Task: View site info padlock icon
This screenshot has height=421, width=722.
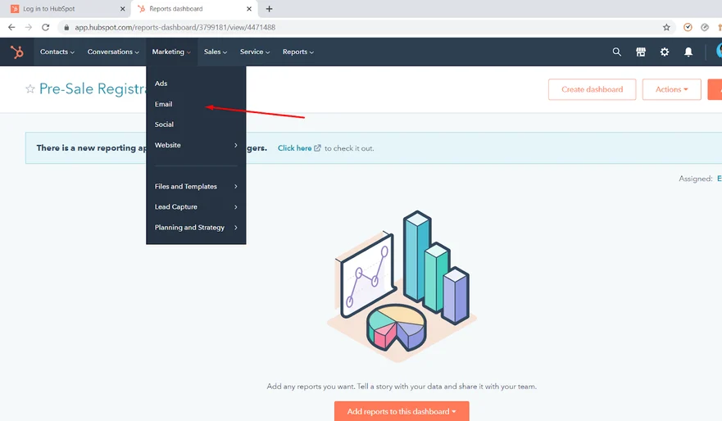Action: tap(66, 27)
